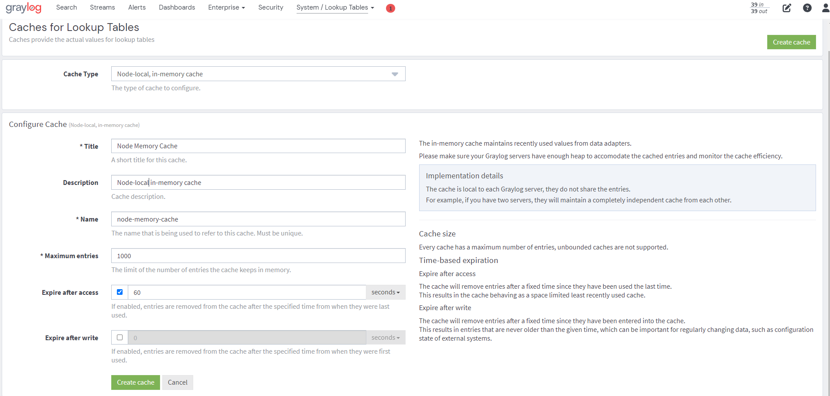Image resolution: width=830 pixels, height=396 pixels.
Task: Click the 'Caches for Lookup Tables' page title
Action: point(74,27)
